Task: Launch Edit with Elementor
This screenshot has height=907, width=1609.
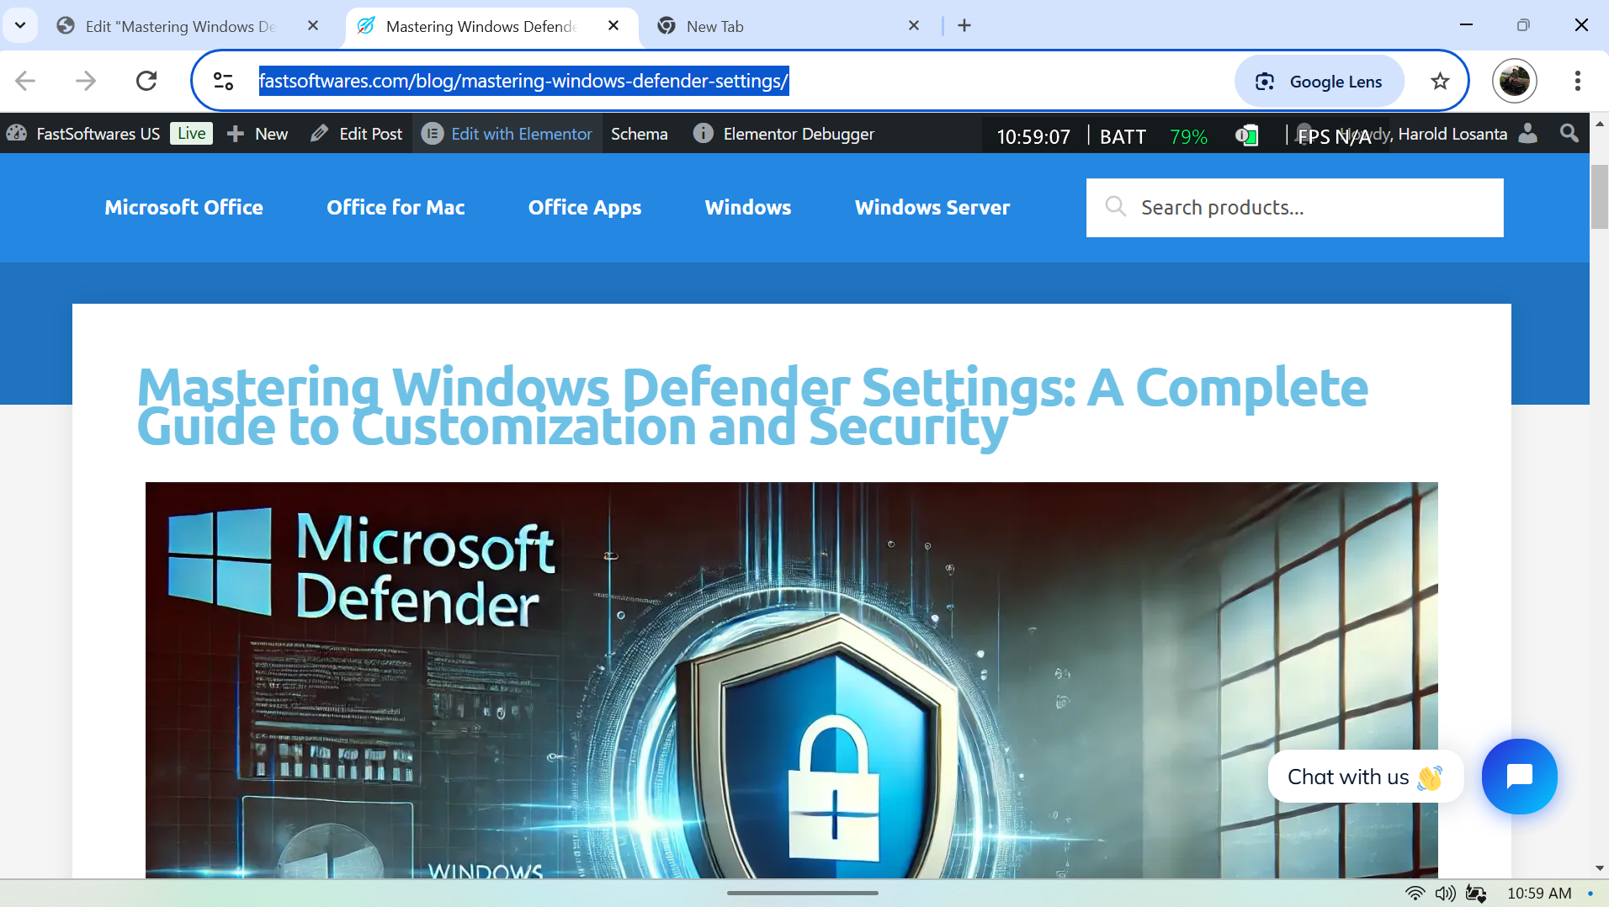Action: click(507, 134)
